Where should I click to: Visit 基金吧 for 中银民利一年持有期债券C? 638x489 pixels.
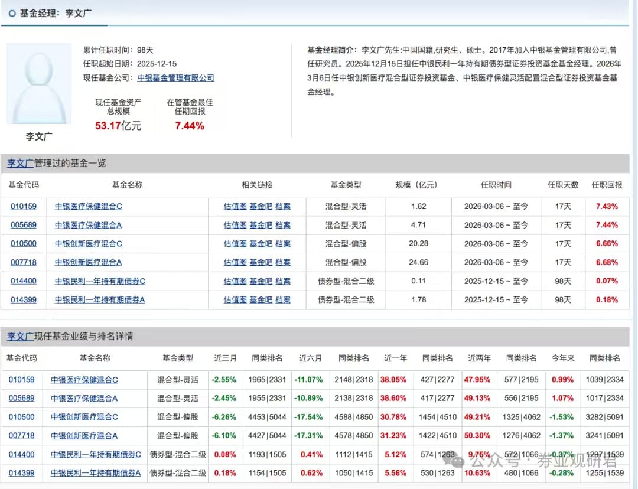pos(261,281)
